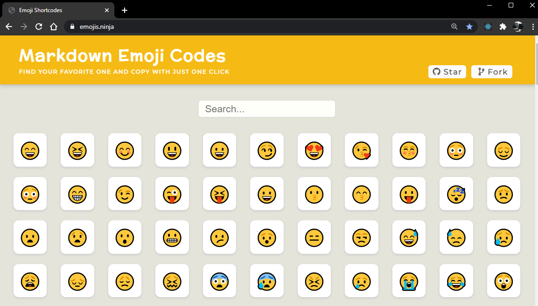The image size is (538, 306).
Task: Copy the heart-eyes emoji code
Action: click(314, 150)
